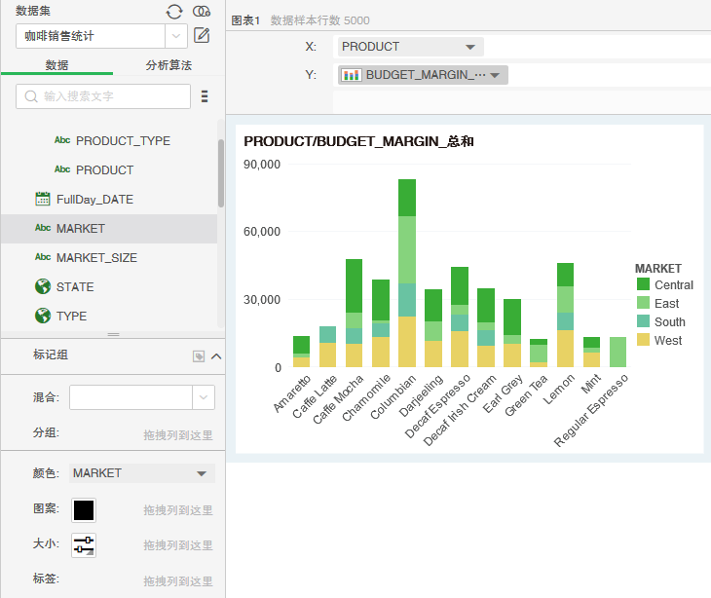
Task: Select the MARKET_SIZE field
Action: coord(96,257)
